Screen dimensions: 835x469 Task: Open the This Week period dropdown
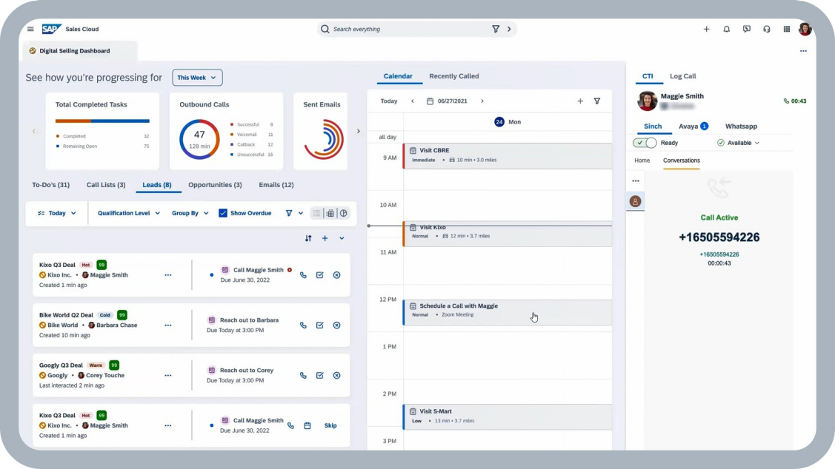[197, 78]
